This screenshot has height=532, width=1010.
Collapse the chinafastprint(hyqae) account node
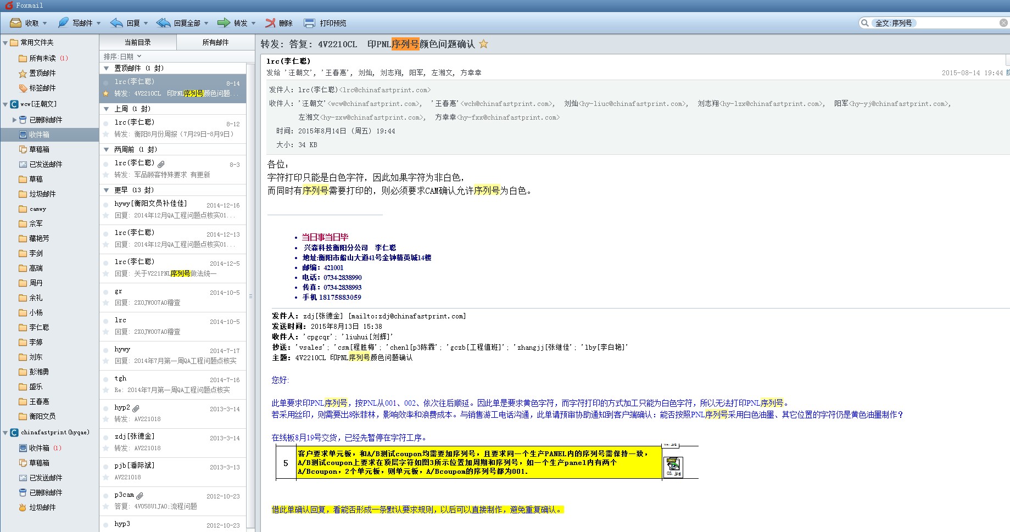pos(5,433)
